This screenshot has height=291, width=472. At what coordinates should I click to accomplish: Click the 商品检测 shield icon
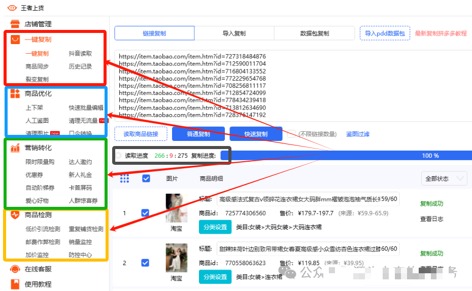tap(15, 215)
